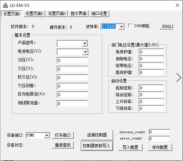Viewport: 183px width, 161px height.
Task: Switch to the 设置页面1 tab
Action: [x=12, y=14]
